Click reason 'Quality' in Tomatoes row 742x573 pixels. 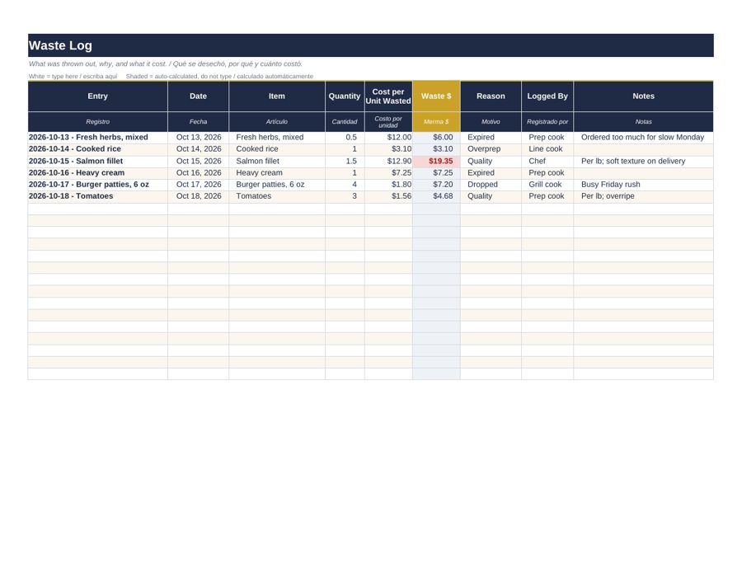[491, 196]
